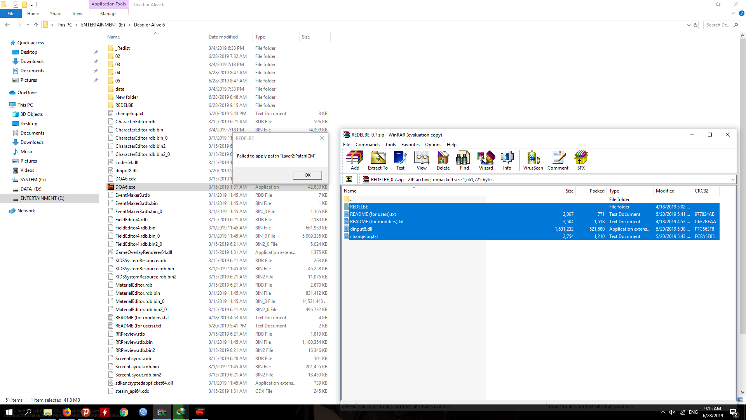Click the Delete icon in WinRAR toolbar
Image resolution: width=746 pixels, height=420 pixels.
point(443,160)
